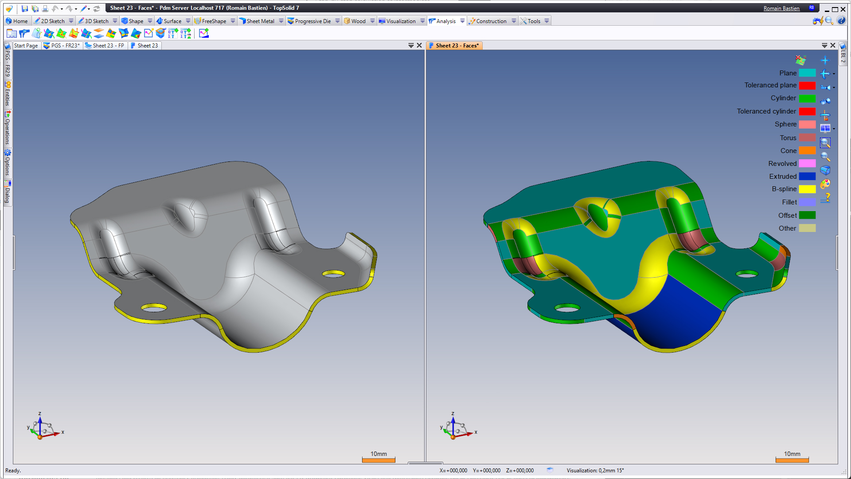The image size is (851, 479).
Task: Switch to the PGS - FR23 tab
Action: [62, 46]
